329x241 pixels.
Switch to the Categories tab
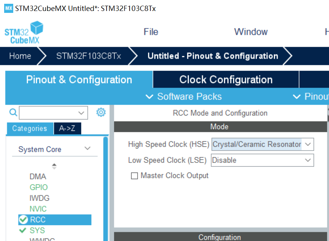point(29,128)
